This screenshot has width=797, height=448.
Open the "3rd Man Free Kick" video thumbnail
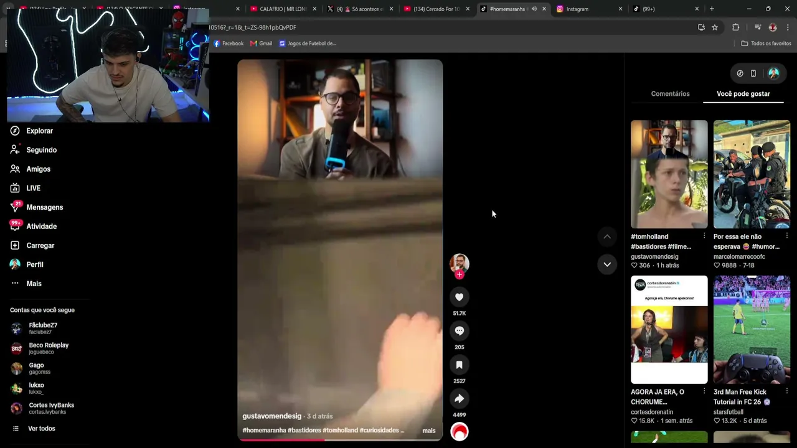(752, 330)
